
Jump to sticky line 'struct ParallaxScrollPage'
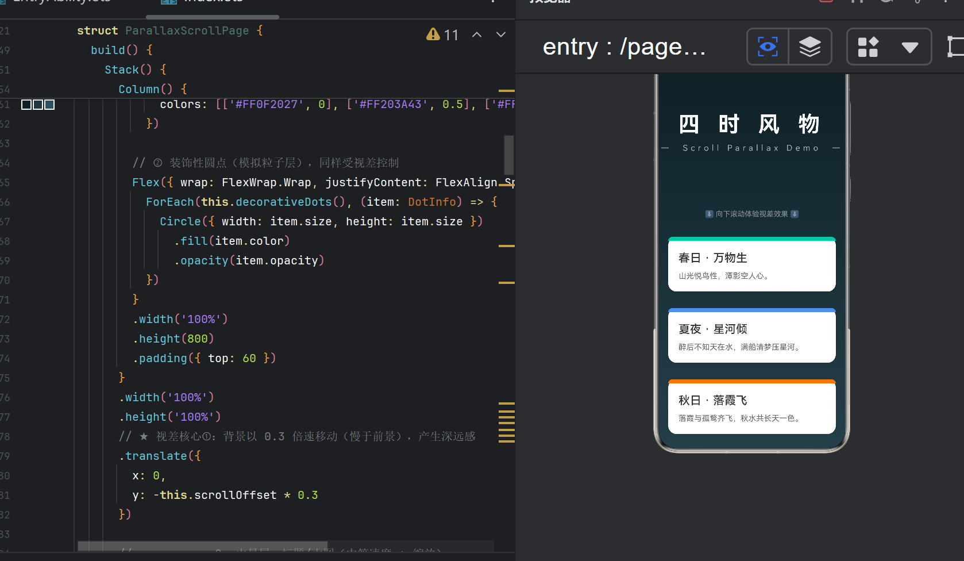coord(170,30)
